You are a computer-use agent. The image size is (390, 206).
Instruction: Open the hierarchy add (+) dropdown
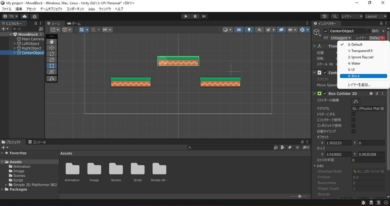[5, 29]
